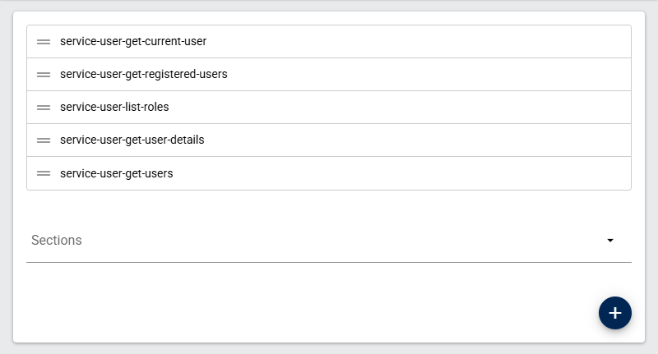Click the empty middle of the Sections select field
The width and height of the screenshot is (658, 354).
(x=329, y=241)
